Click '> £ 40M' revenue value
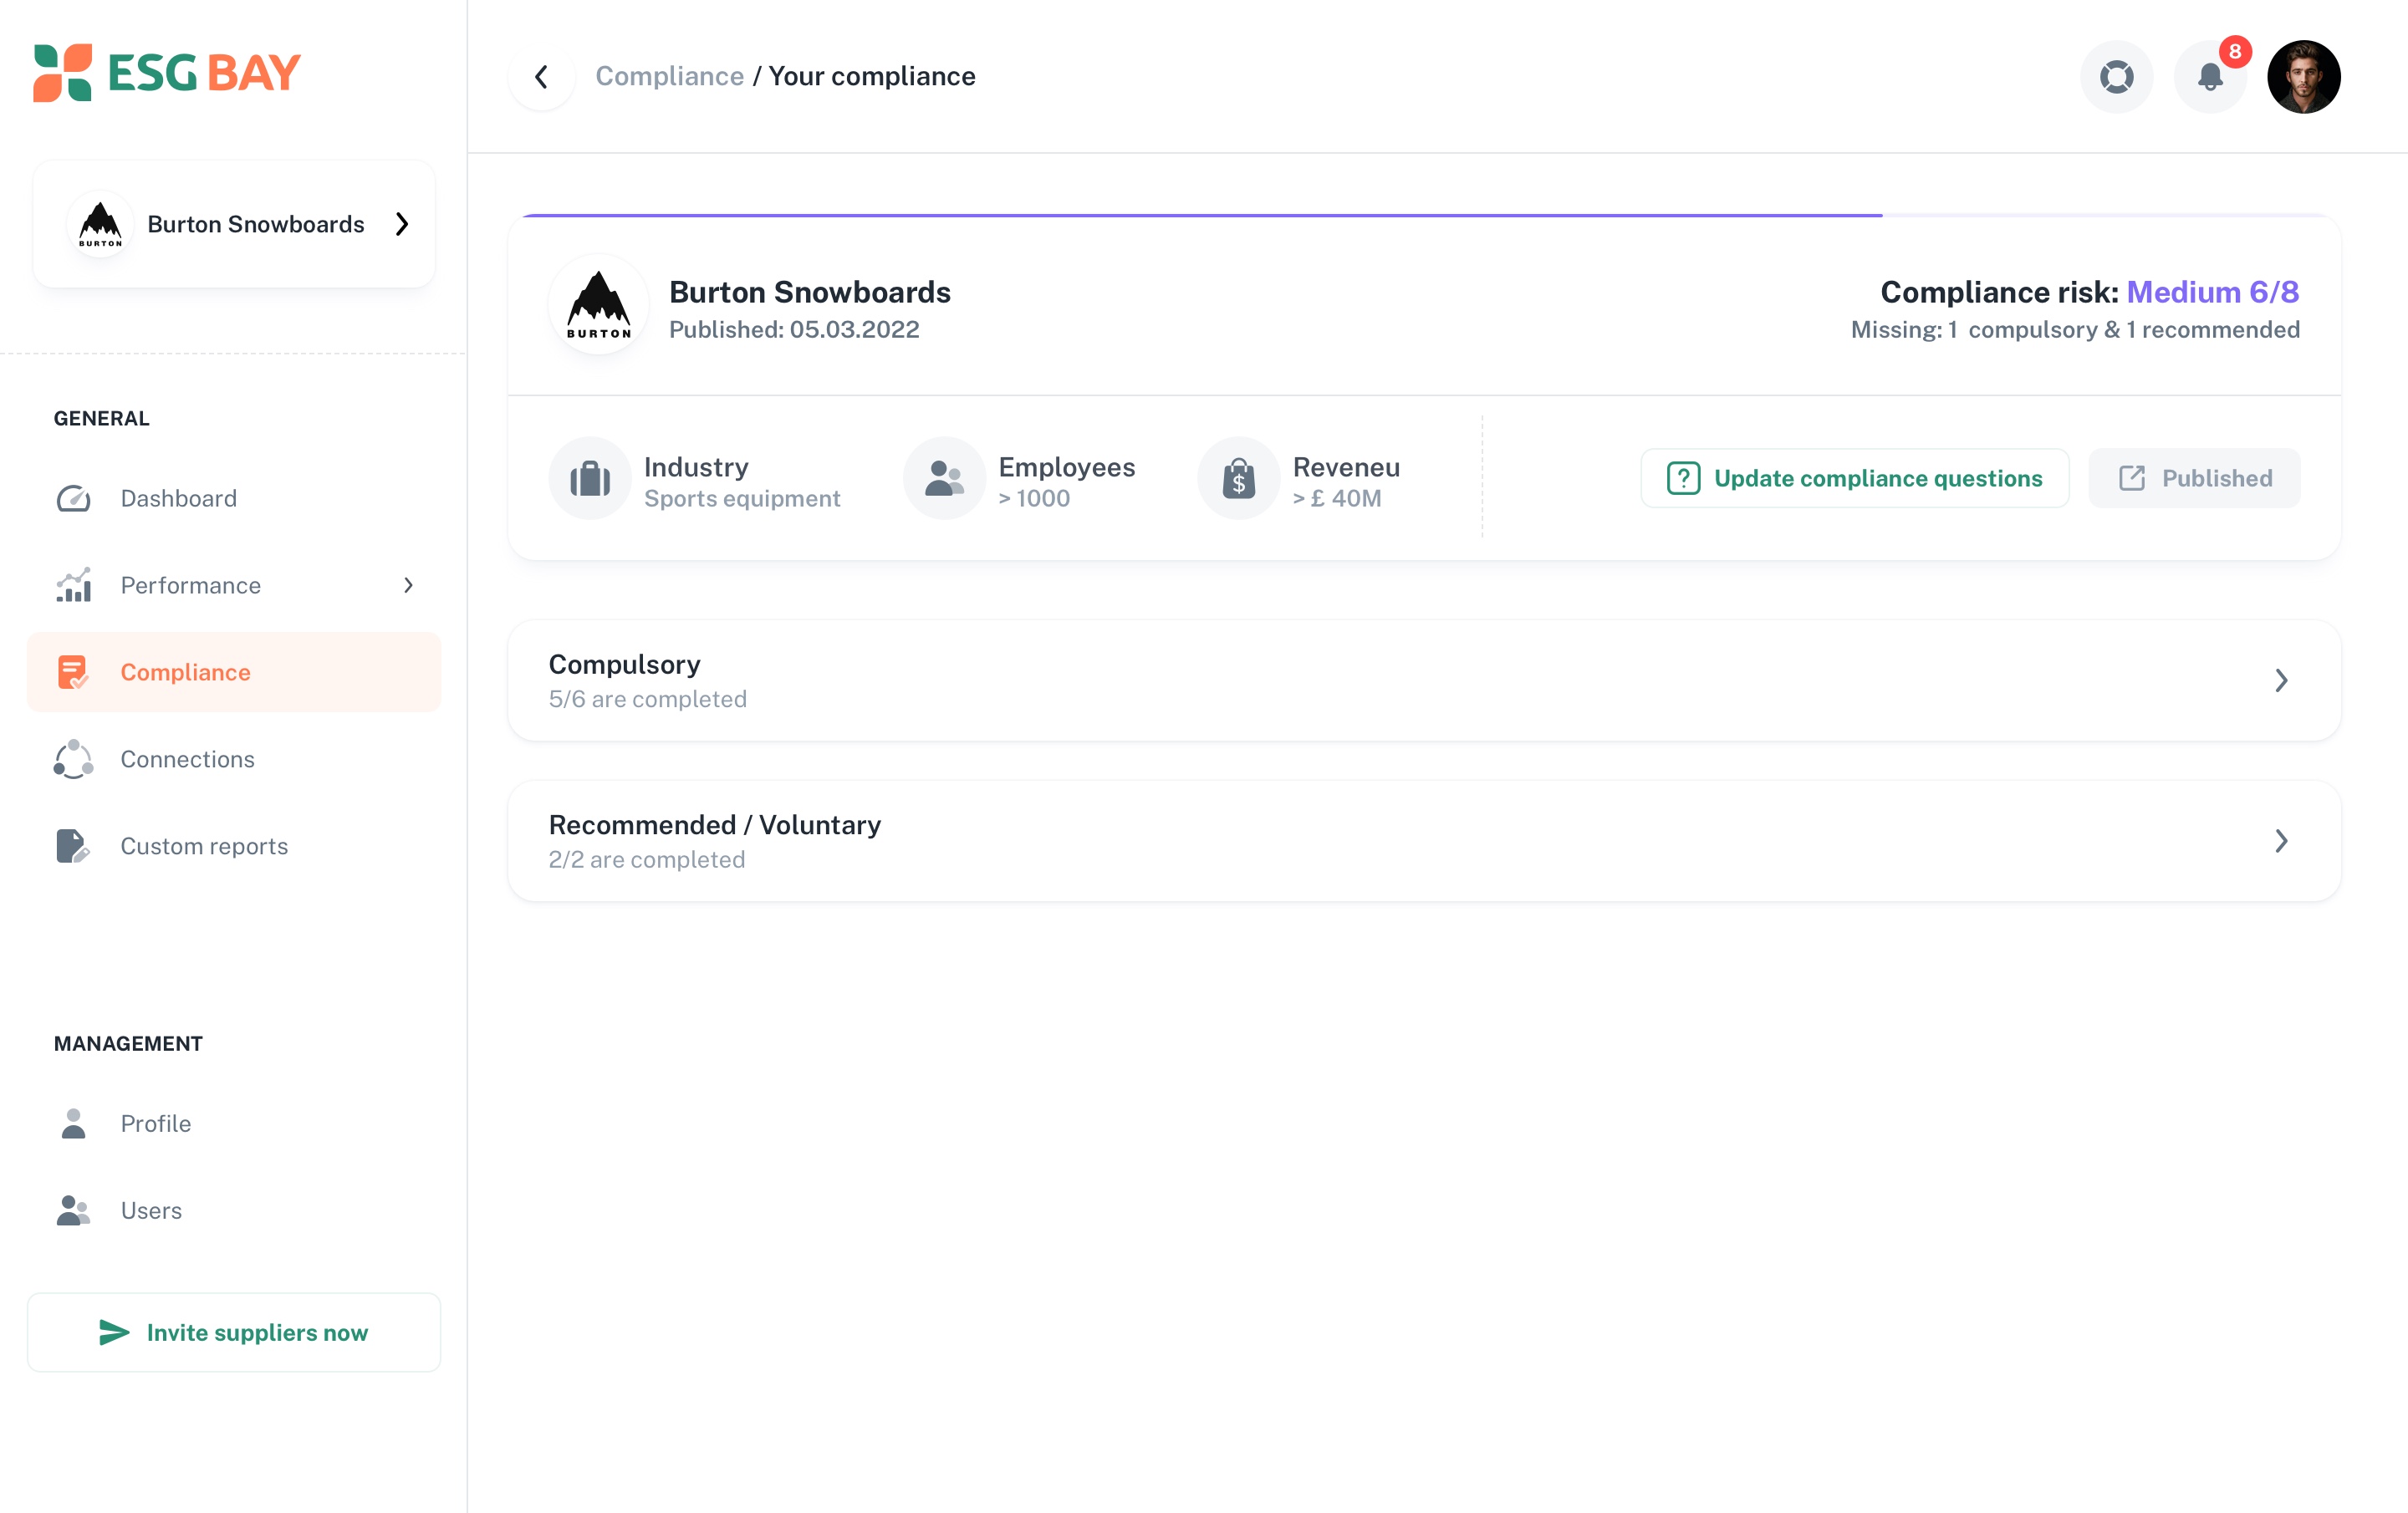The width and height of the screenshot is (2408, 1513). pos(1337,498)
